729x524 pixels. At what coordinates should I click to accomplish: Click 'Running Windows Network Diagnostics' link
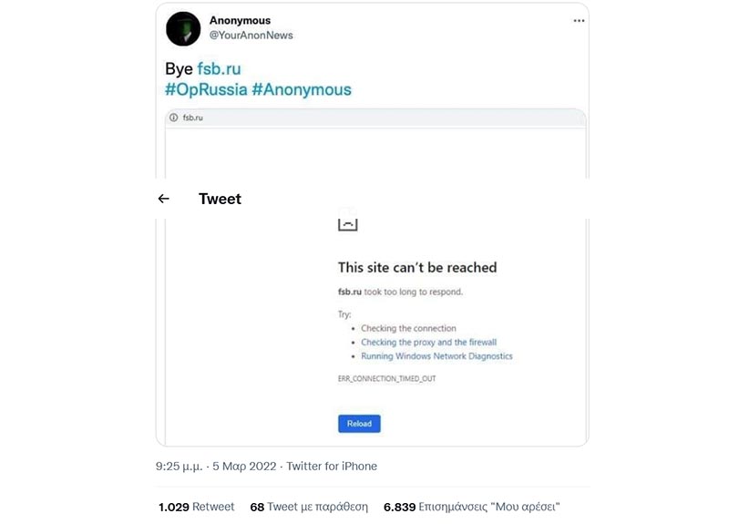point(436,356)
